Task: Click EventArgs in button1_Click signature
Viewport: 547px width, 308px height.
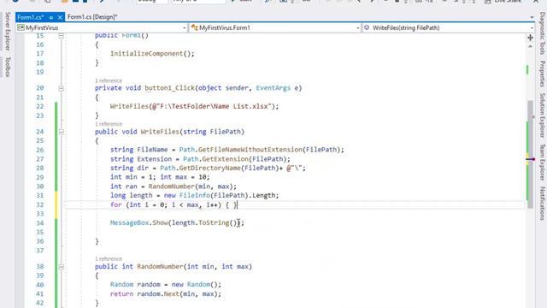Action: point(273,88)
